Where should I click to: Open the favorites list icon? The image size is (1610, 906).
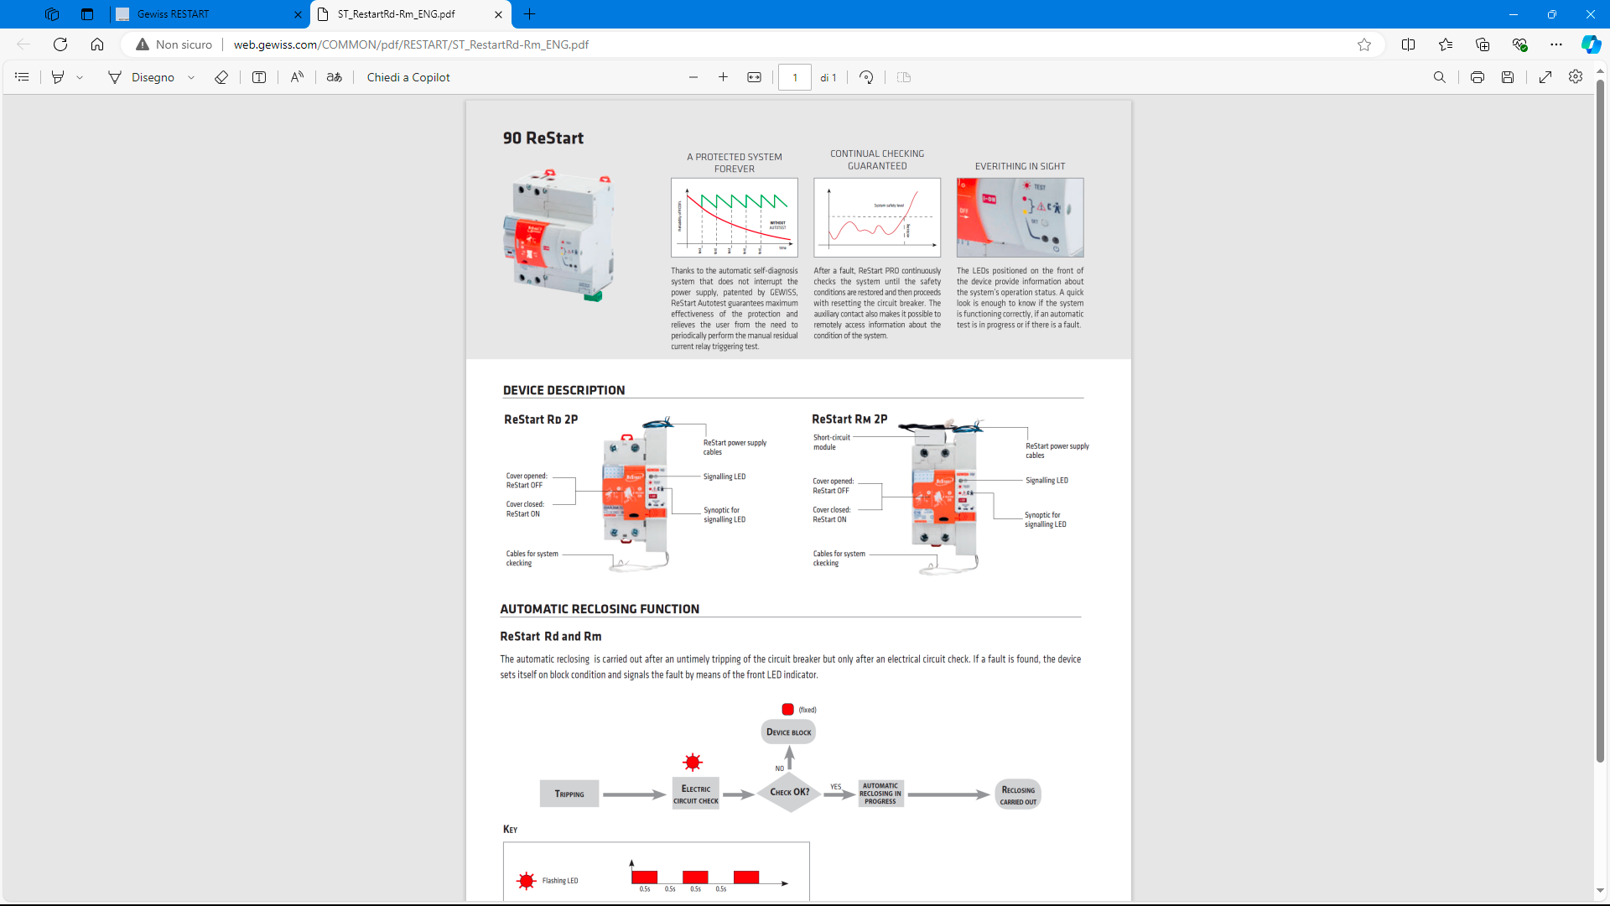(x=1446, y=44)
